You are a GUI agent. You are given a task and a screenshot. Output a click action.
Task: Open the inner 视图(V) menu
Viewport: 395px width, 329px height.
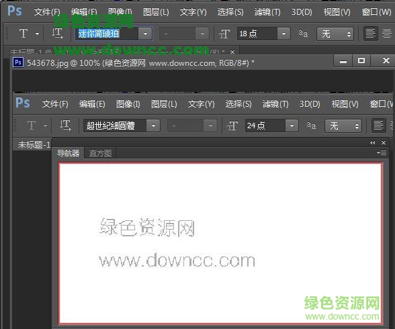pos(345,103)
